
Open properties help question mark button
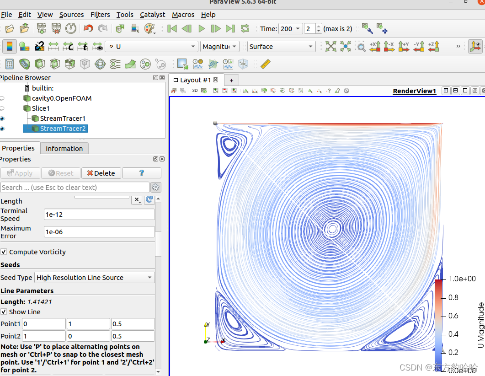click(142, 173)
